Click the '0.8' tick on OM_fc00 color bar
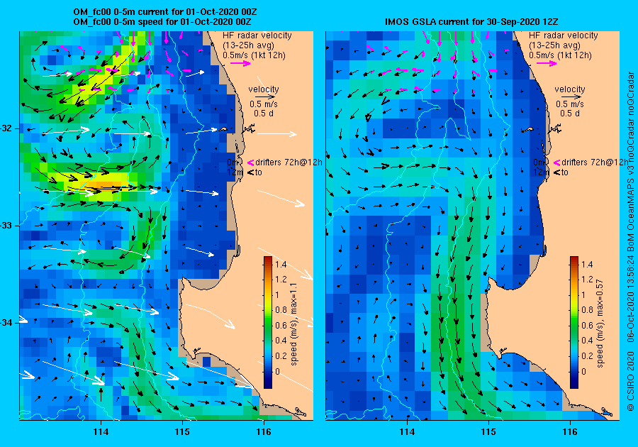The height and width of the screenshot is (447, 638). coord(281,310)
